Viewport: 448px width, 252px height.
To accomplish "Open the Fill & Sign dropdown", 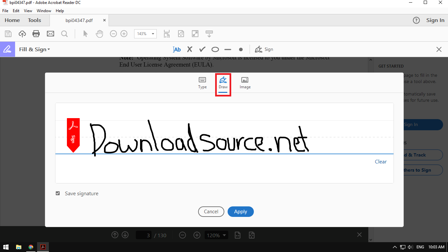I will point(34,50).
